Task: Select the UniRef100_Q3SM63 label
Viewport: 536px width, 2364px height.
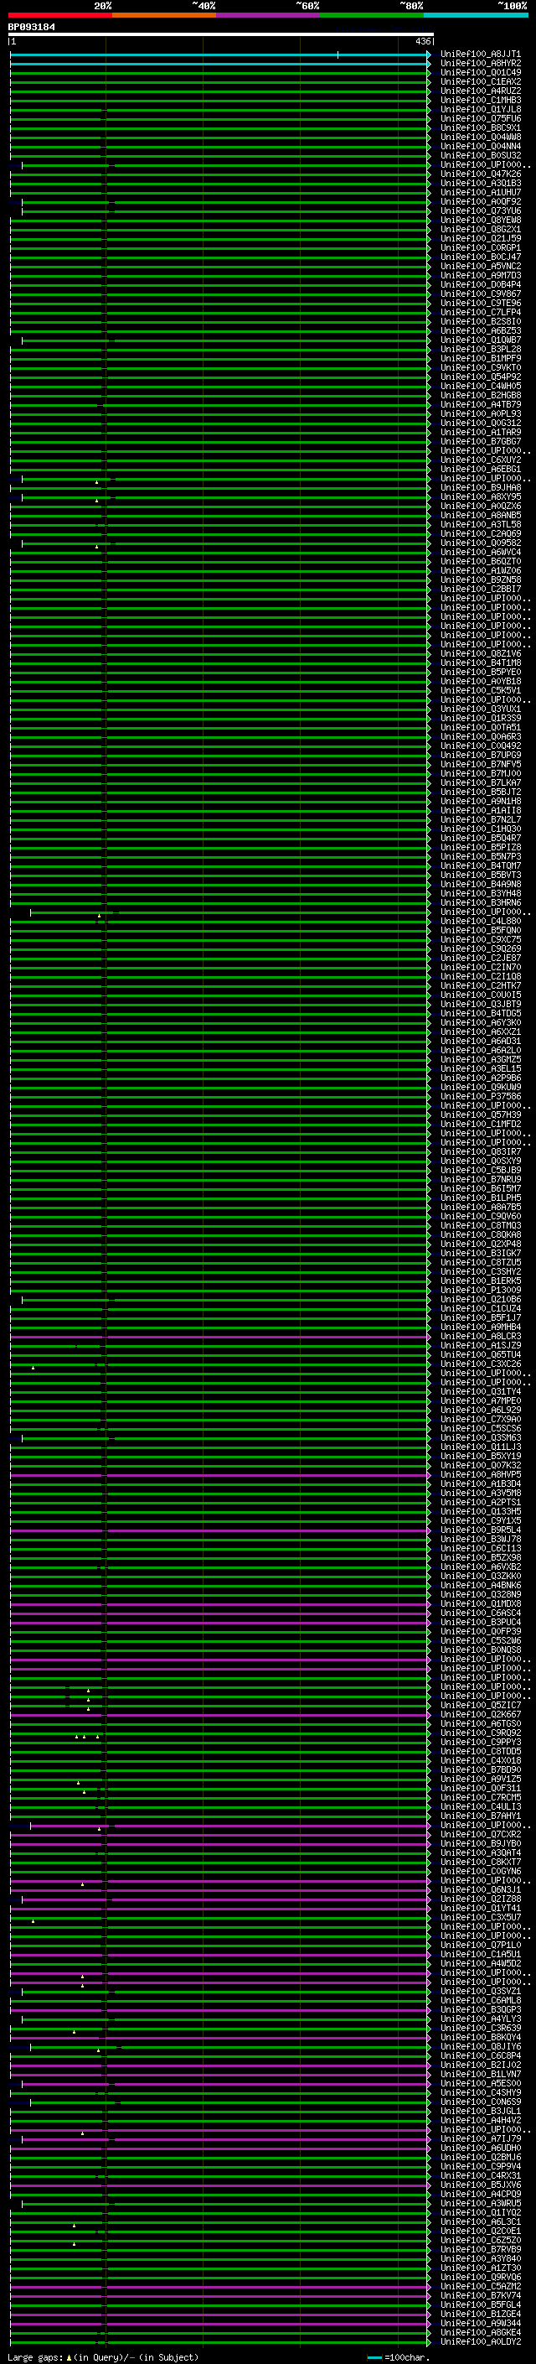Action: point(480,1438)
